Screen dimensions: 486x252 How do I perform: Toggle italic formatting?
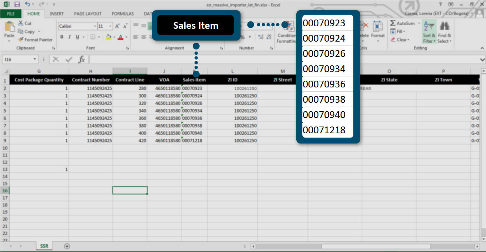coord(69,37)
